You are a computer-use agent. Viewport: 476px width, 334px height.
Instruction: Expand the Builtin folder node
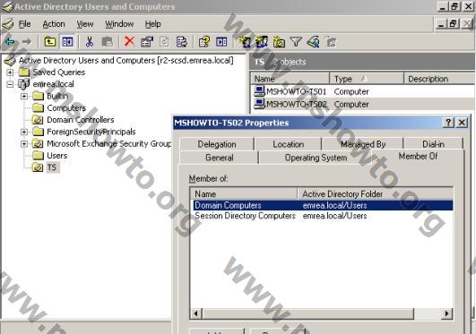pos(24,96)
